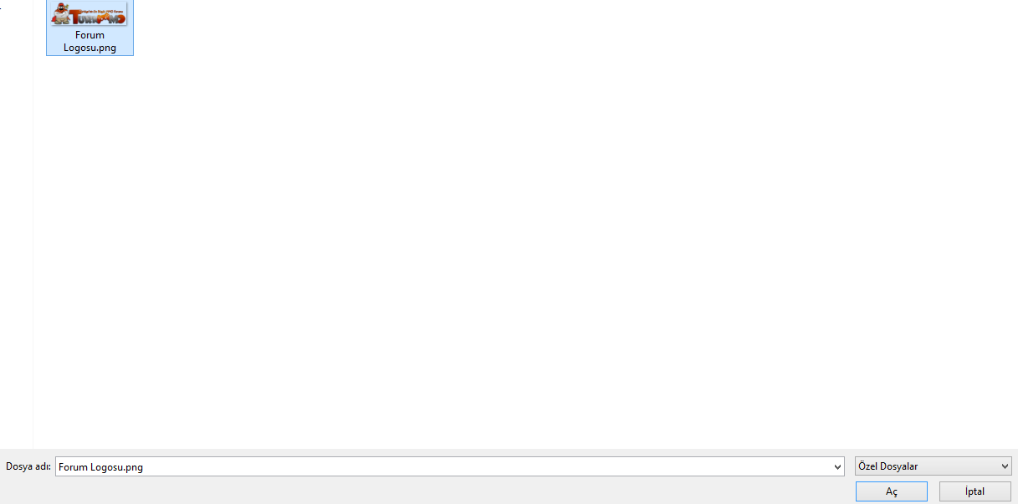The width and height of the screenshot is (1018, 504).
Task: Click the blank end of the filename field
Action: [502, 466]
